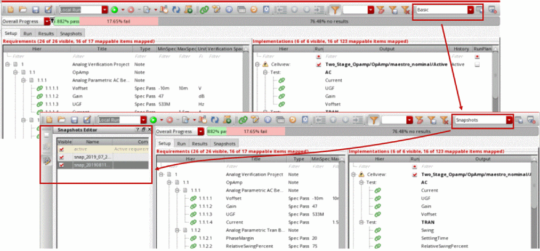The image size is (540, 251).
Task: Click the 17.65% fail progress segment in top window
Action: point(119,21)
